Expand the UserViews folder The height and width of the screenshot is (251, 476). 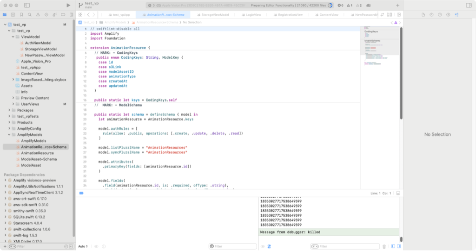pos(13,104)
